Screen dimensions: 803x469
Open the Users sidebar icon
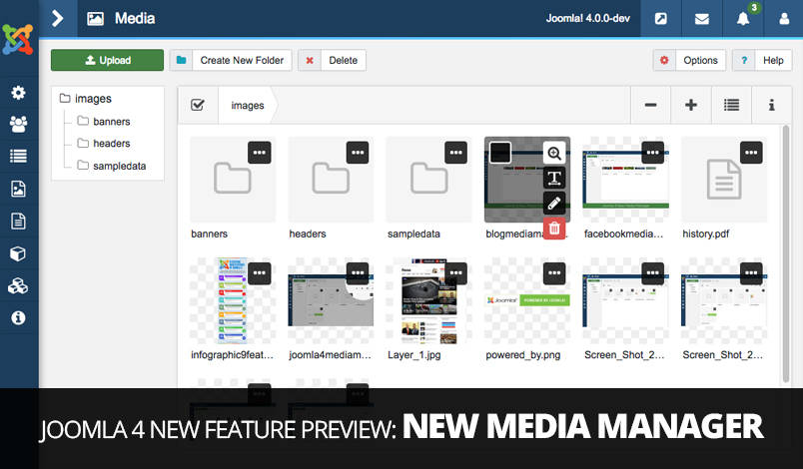(18, 124)
